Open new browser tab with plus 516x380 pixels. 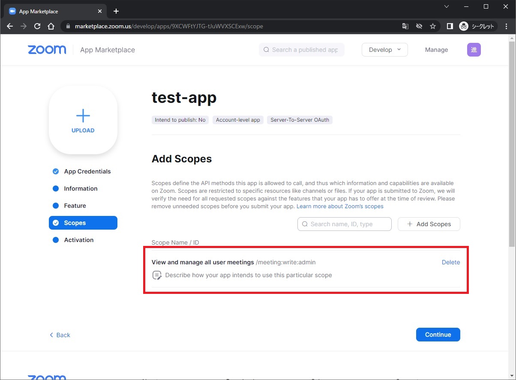[x=116, y=11]
